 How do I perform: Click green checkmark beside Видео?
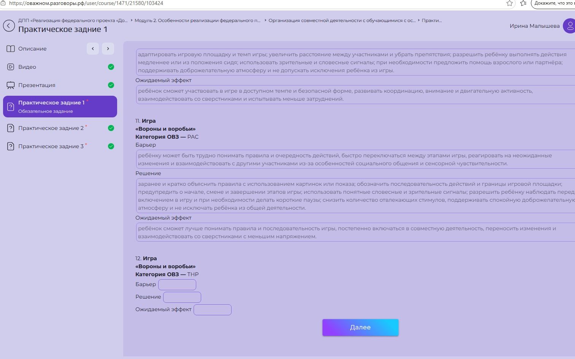[x=111, y=67]
